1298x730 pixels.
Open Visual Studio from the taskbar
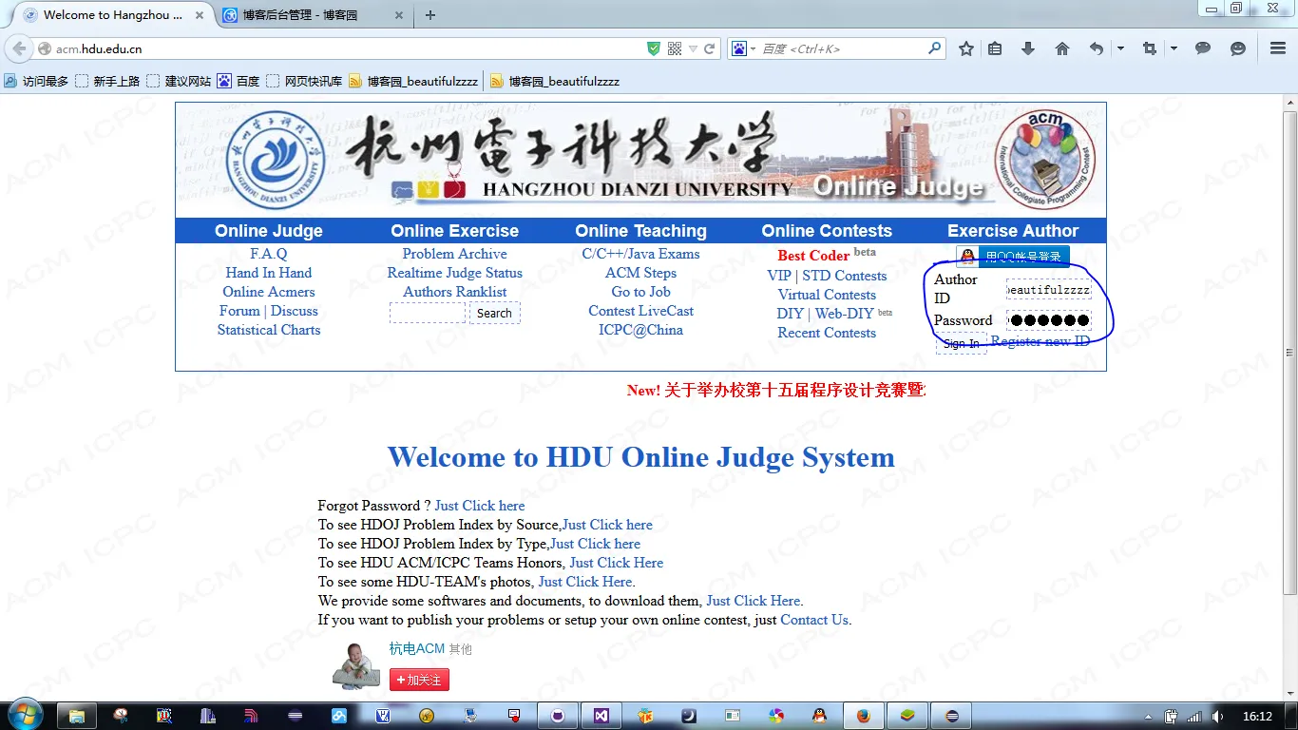[x=601, y=716]
